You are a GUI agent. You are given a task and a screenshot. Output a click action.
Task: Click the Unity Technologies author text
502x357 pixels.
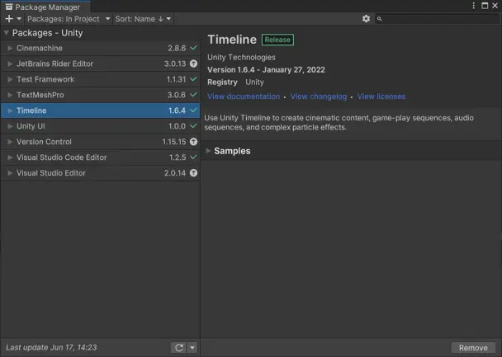pos(241,57)
